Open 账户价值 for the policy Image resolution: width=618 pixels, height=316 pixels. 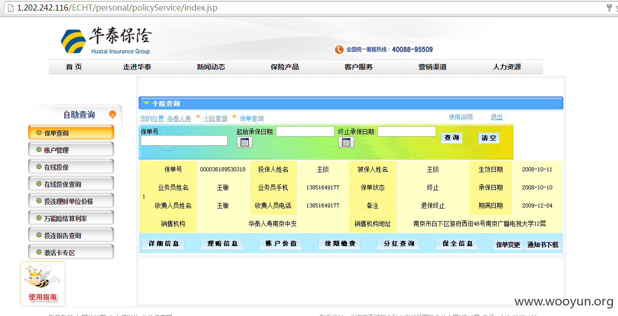(x=281, y=244)
